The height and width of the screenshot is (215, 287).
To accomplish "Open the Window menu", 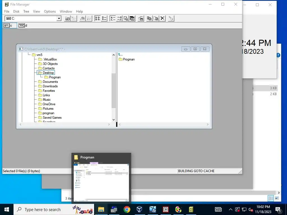I will [x=66, y=11].
